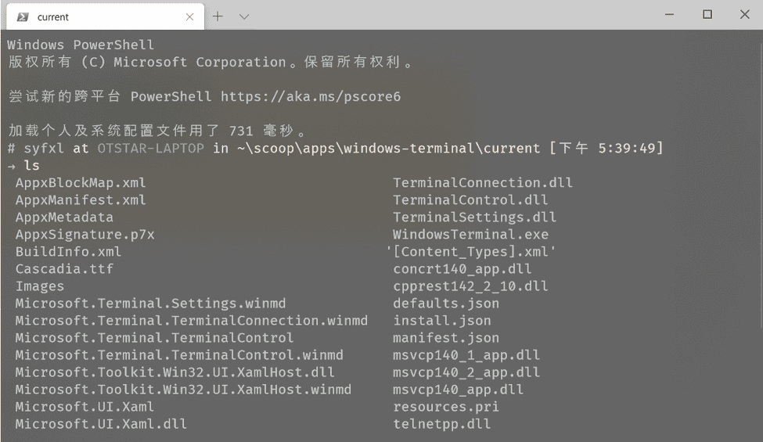Click the telnetpp.dll entry
The height and width of the screenshot is (442, 763).
tap(441, 424)
